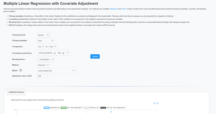
Task: Click the Comparison label
Action: pyautogui.click(x=18, y=47)
